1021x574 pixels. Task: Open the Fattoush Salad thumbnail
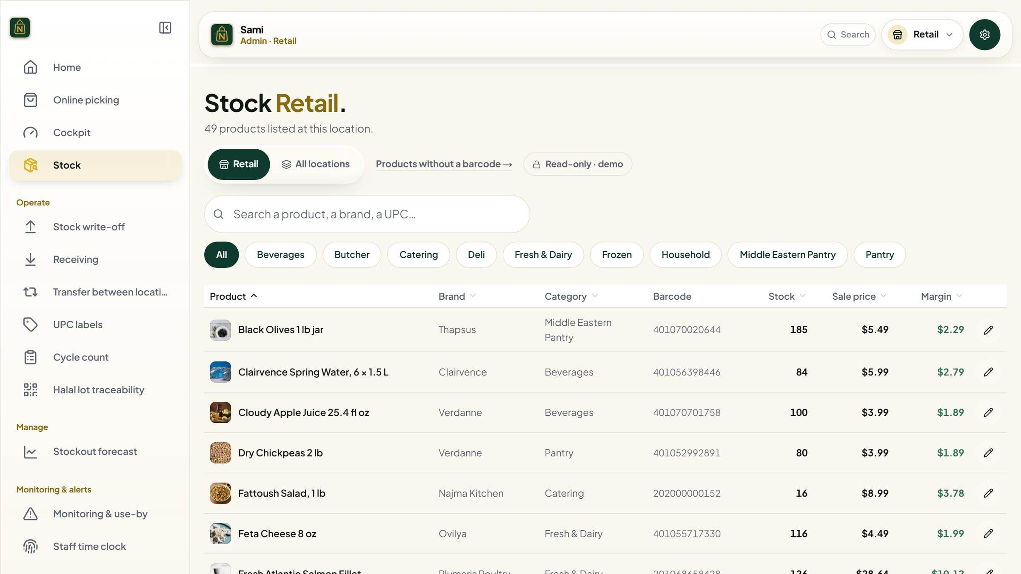220,493
